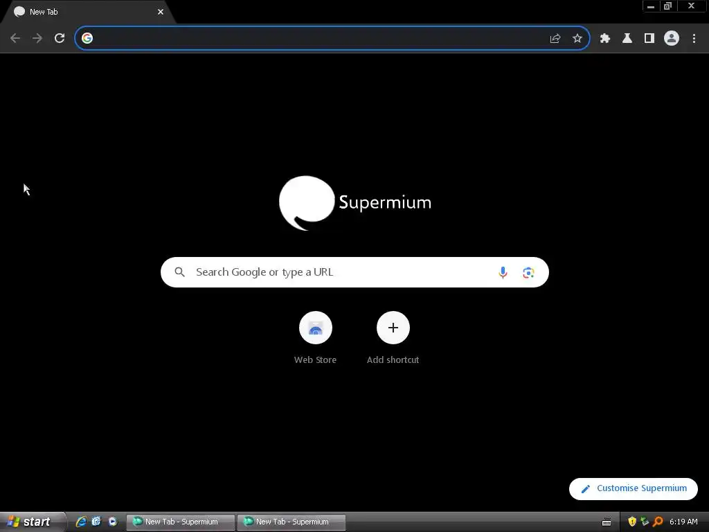The image size is (709, 532).
Task: Click the second quick launch browser icon
Action: (x=96, y=522)
